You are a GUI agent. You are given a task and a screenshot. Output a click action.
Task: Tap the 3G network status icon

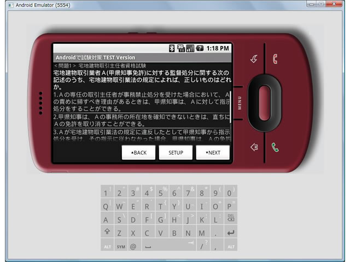[180, 48]
